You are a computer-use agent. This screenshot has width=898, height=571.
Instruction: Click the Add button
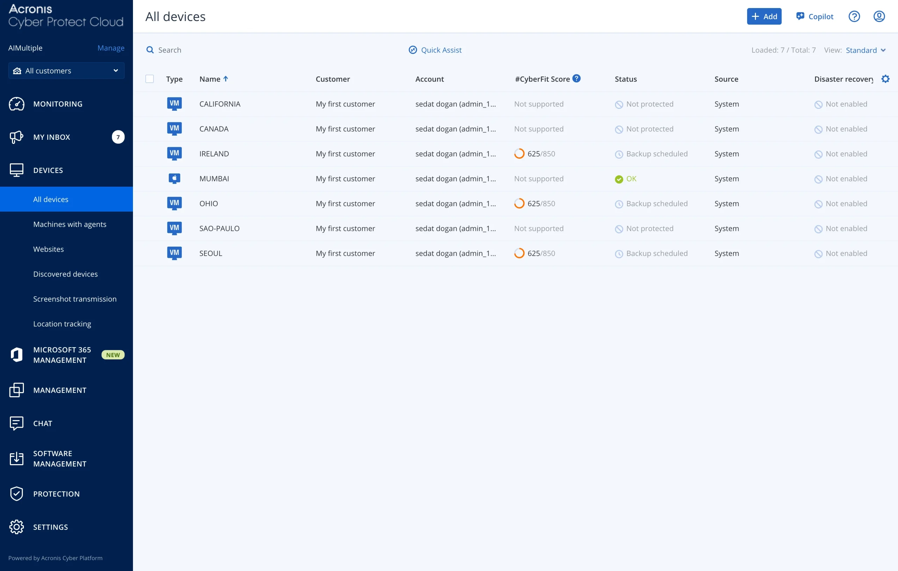(x=764, y=16)
